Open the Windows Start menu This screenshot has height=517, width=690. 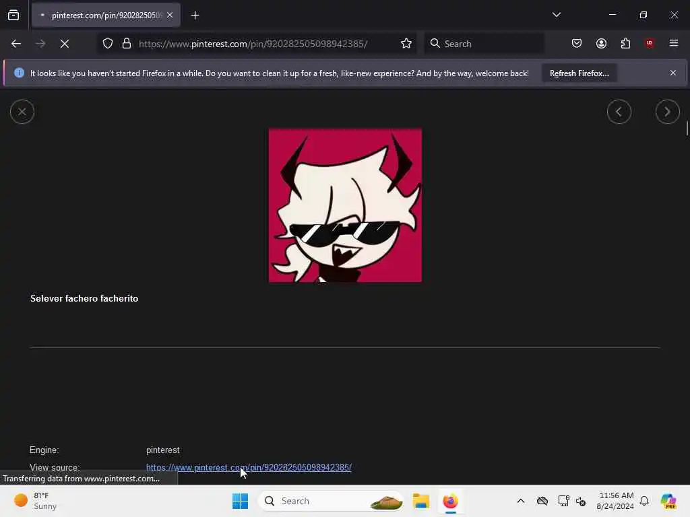click(241, 501)
